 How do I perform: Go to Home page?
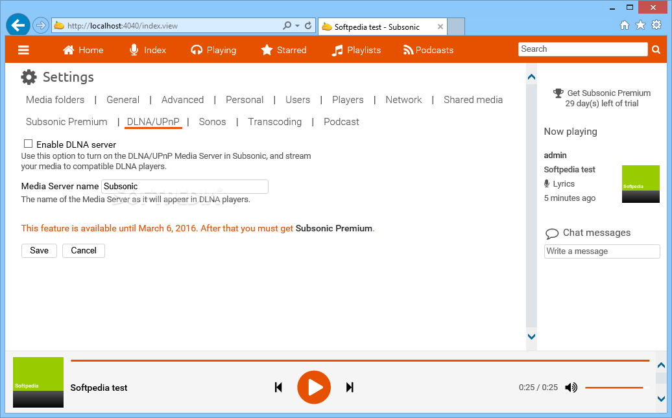pyautogui.click(x=83, y=50)
